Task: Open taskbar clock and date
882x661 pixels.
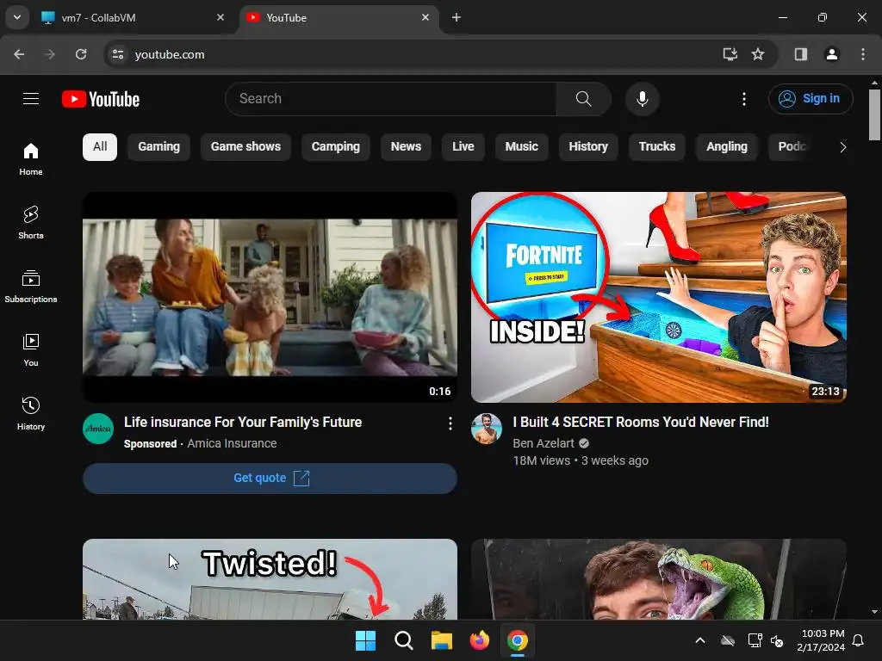Action: pos(821,640)
